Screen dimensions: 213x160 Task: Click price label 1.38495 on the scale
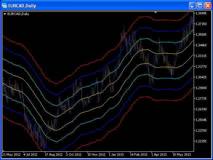point(201,13)
